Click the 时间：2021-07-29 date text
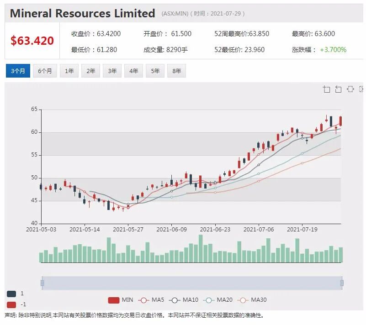Image resolution: width=366 pixels, height=325 pixels. tap(217, 14)
